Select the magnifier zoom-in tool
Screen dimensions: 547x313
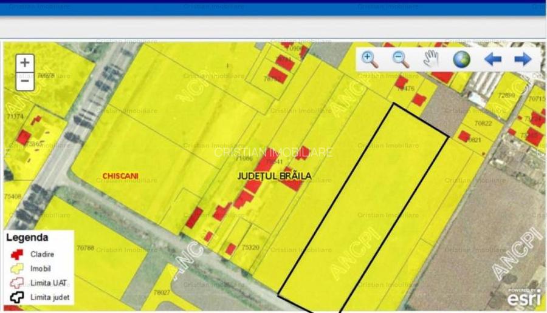370,59
